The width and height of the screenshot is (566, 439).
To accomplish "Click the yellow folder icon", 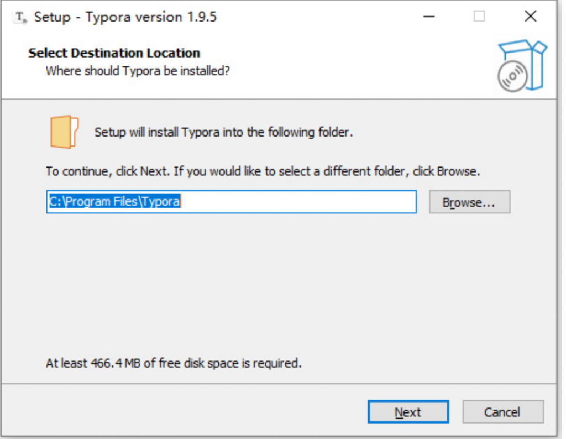I will (64, 132).
